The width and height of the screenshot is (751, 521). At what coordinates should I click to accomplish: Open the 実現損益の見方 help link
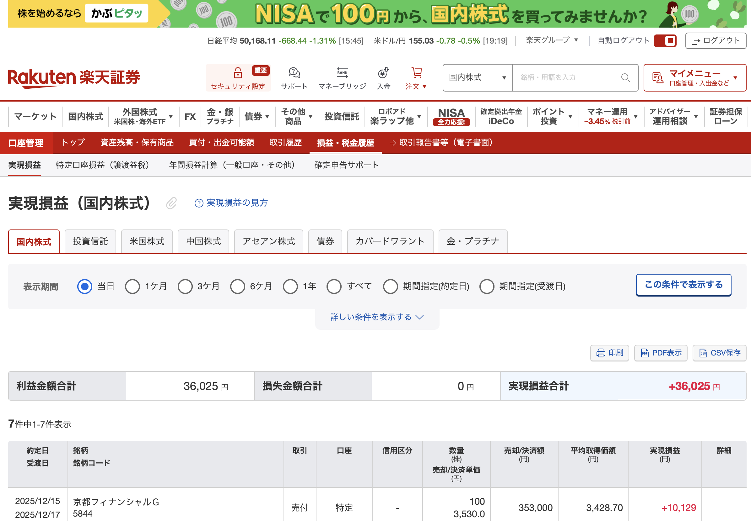(231, 203)
